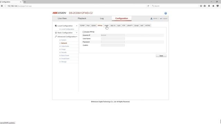
Task: Select Network in Advanced Configuration
Action: point(64,43)
